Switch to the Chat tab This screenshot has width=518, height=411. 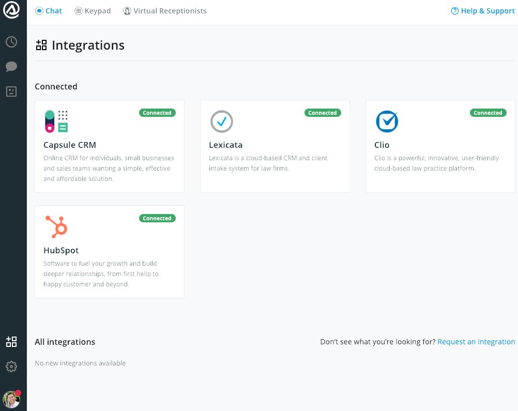(x=49, y=11)
